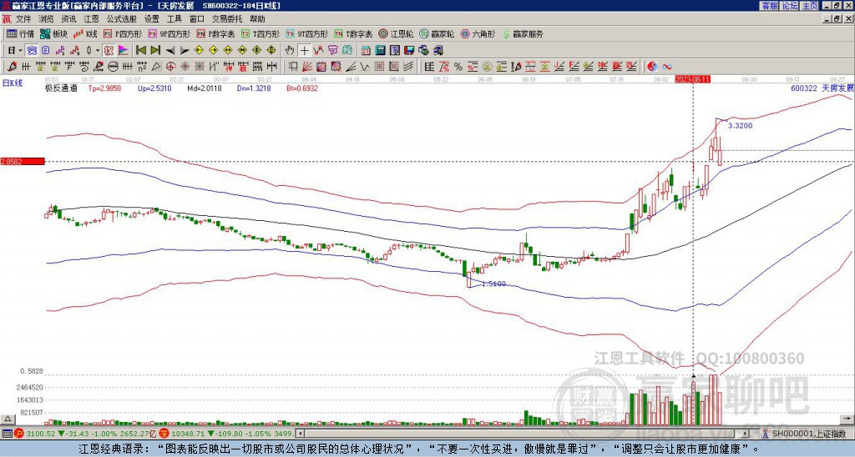Open the 江恩轮 Gann wheel

point(396,33)
